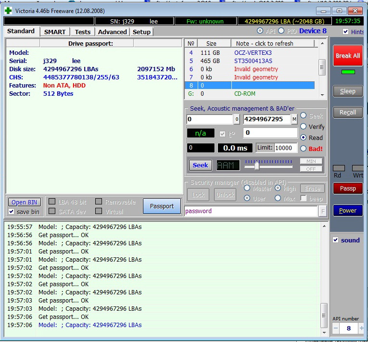The image size is (368, 342).
Task: Click the F button next to password field
Action: click(x=323, y=211)
